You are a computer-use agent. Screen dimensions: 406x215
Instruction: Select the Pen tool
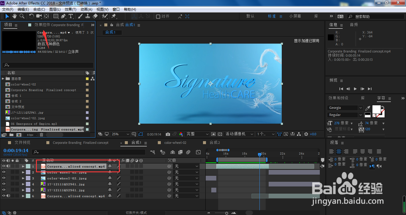[x=63, y=16]
